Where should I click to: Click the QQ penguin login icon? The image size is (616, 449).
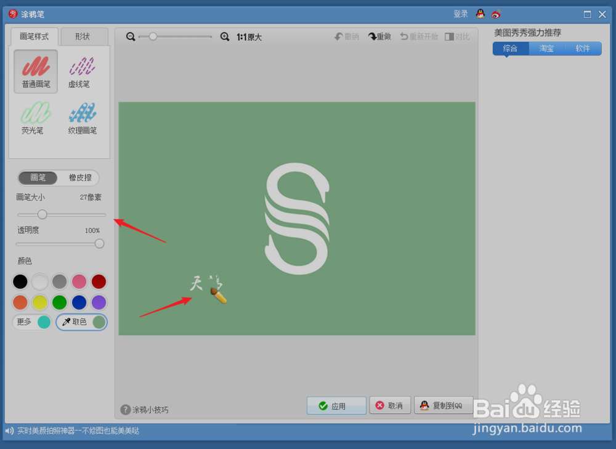[480, 14]
